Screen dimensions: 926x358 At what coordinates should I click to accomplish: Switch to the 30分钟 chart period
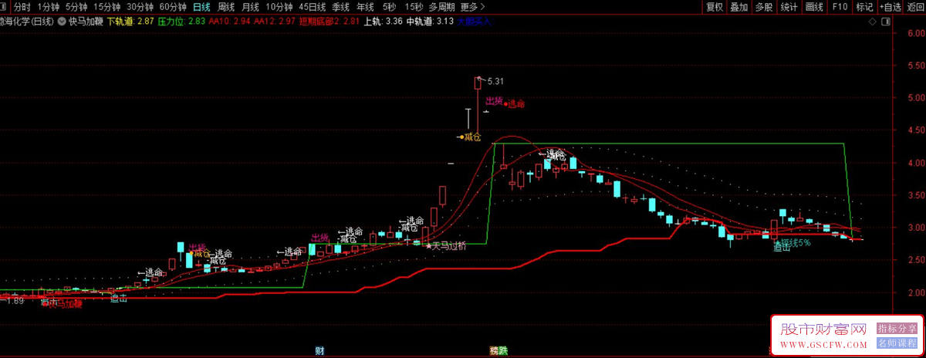point(140,7)
